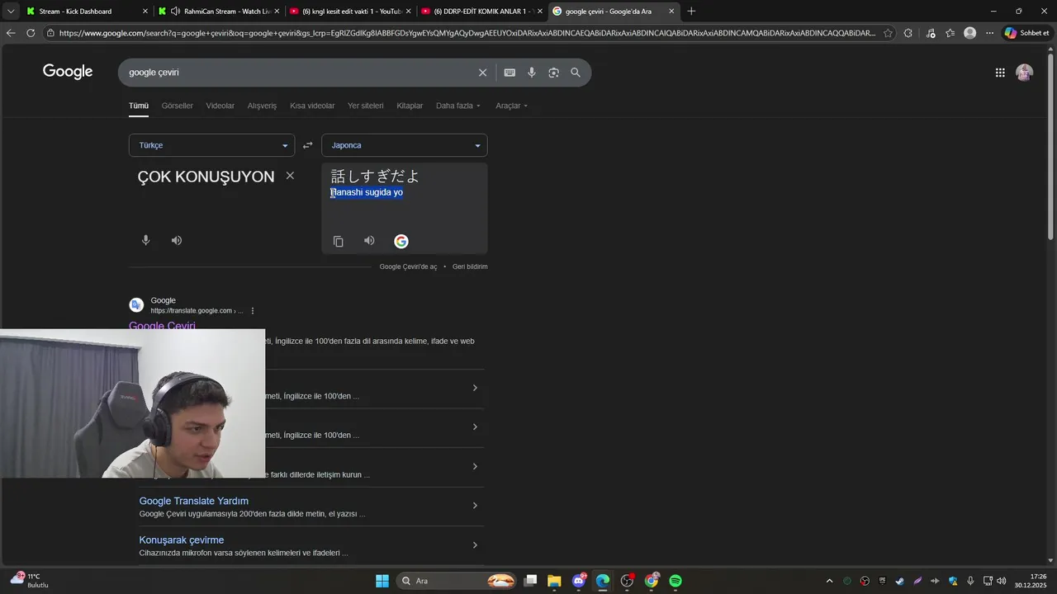Open Spotify from the taskbar
The image size is (1057, 594).
675,581
